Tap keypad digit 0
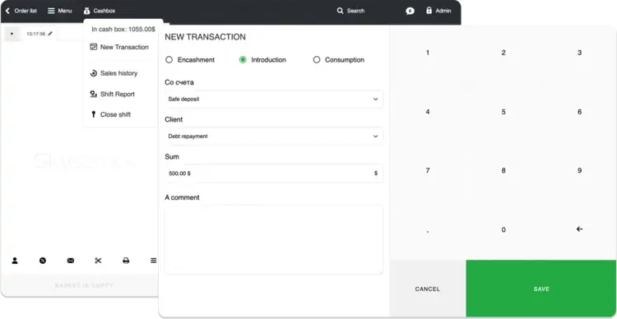617x319 pixels. 503,229
